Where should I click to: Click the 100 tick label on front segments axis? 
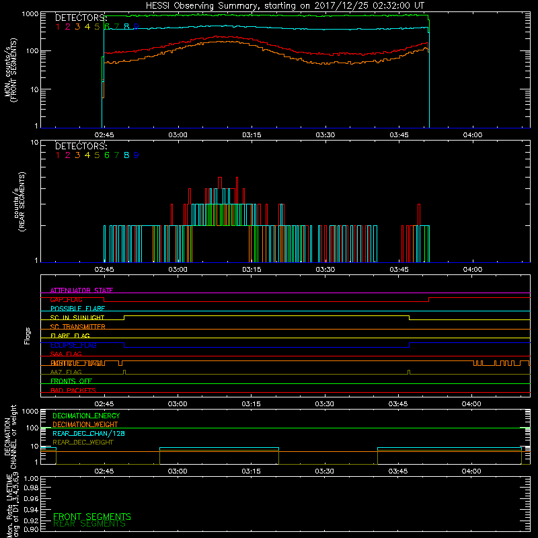click(x=32, y=51)
